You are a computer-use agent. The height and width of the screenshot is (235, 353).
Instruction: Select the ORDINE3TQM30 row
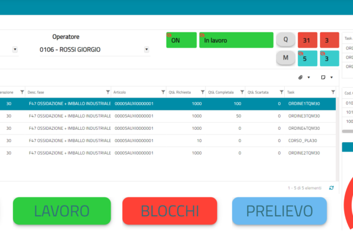[x=168, y=116]
